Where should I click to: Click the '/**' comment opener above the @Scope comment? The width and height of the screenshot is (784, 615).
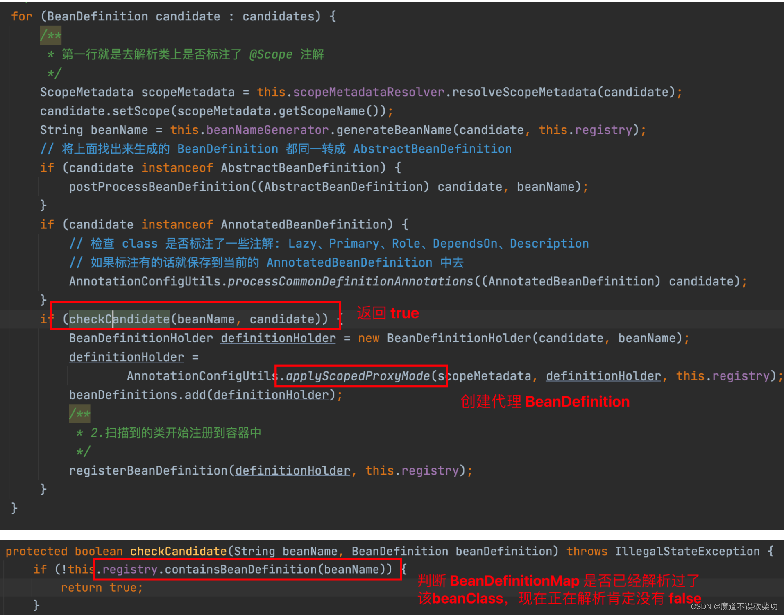click(x=50, y=35)
